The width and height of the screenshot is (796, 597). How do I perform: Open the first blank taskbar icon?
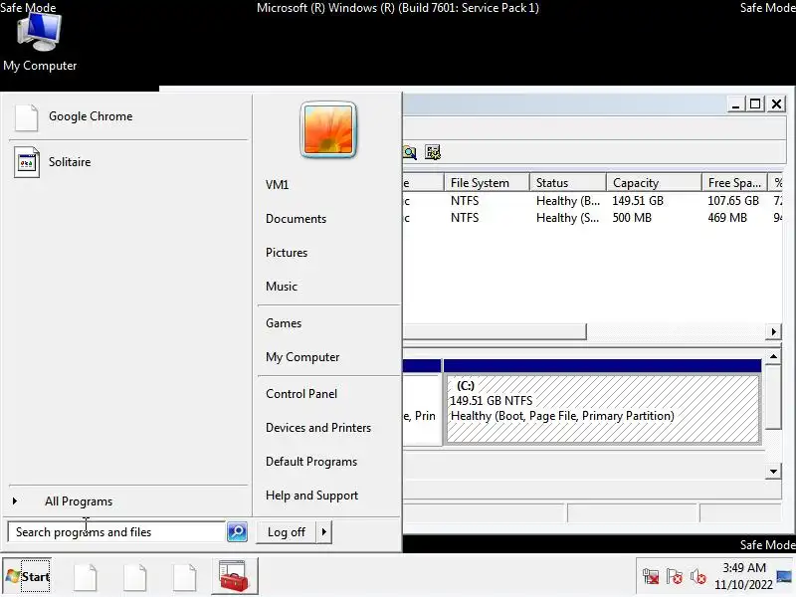[x=86, y=577]
